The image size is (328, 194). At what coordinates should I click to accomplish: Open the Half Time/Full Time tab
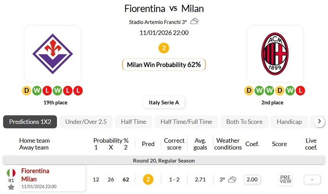186,122
